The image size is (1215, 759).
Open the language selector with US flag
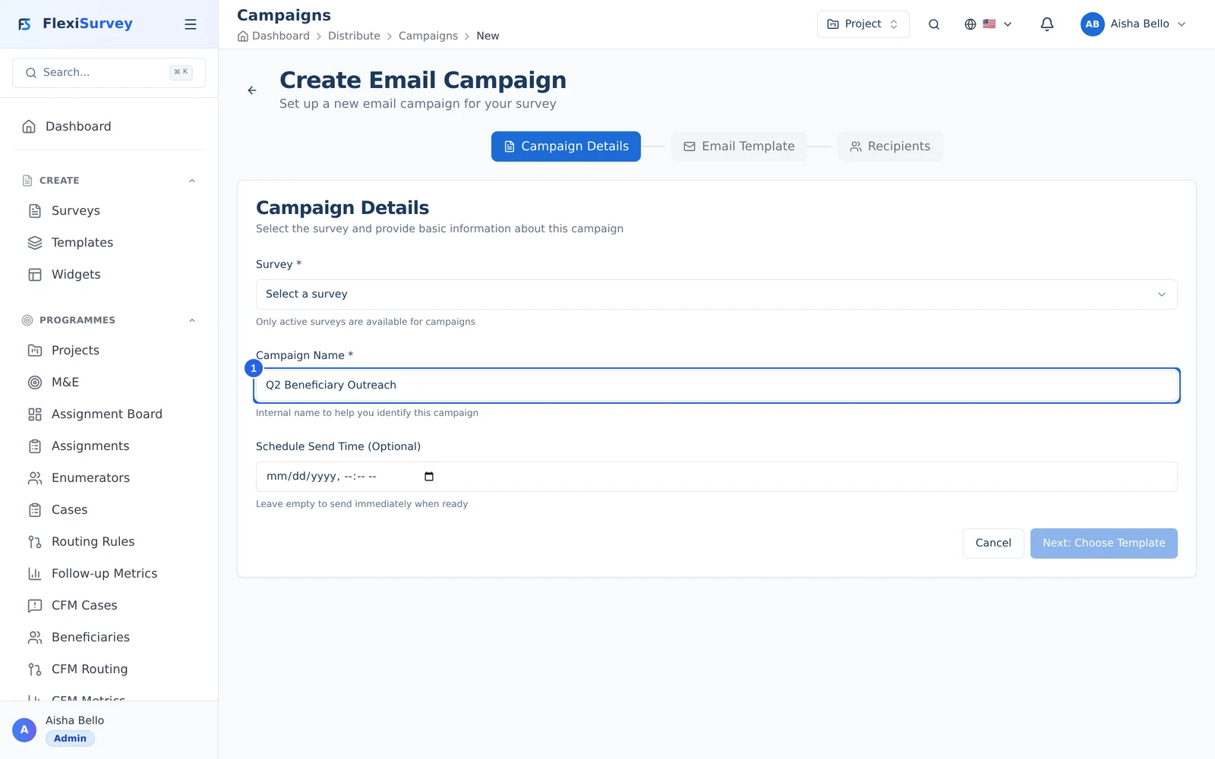988,24
